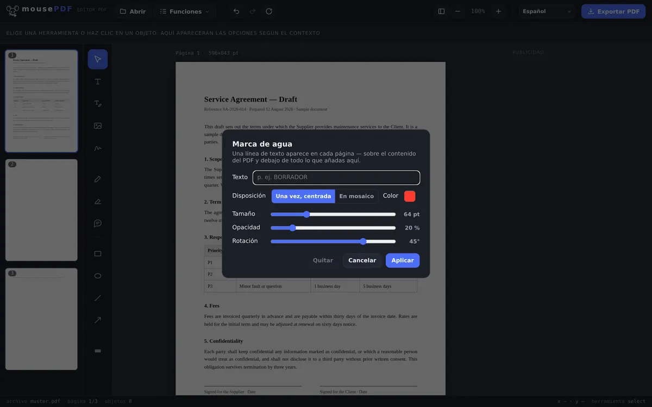This screenshot has width=652, height=407.
Task: Select the Edit text tool
Action: point(98,104)
